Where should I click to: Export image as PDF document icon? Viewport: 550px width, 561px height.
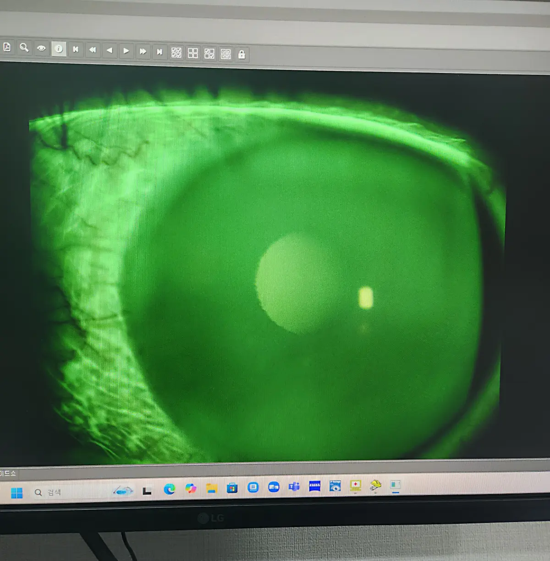coord(7,47)
